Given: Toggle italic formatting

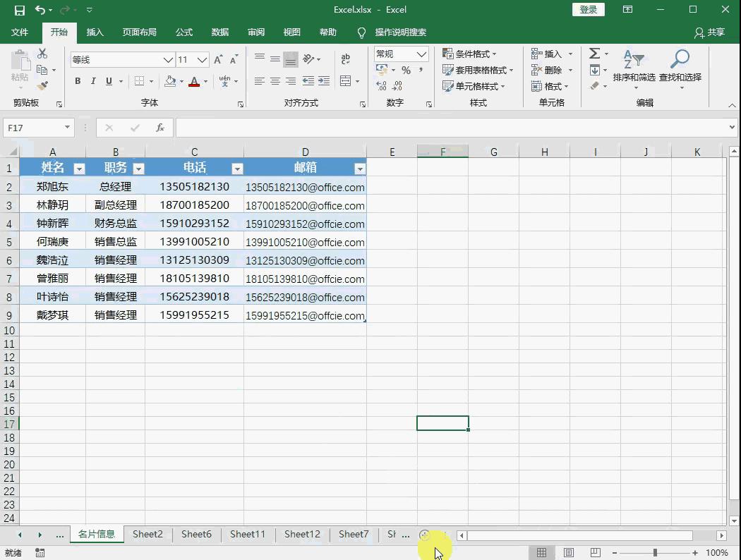Looking at the screenshot, I should (92, 81).
